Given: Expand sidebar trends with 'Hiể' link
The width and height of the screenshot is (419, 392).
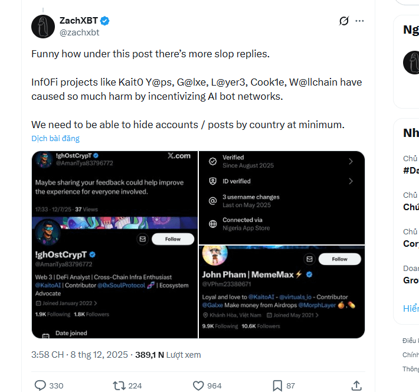Looking at the screenshot, I should click(x=411, y=309).
